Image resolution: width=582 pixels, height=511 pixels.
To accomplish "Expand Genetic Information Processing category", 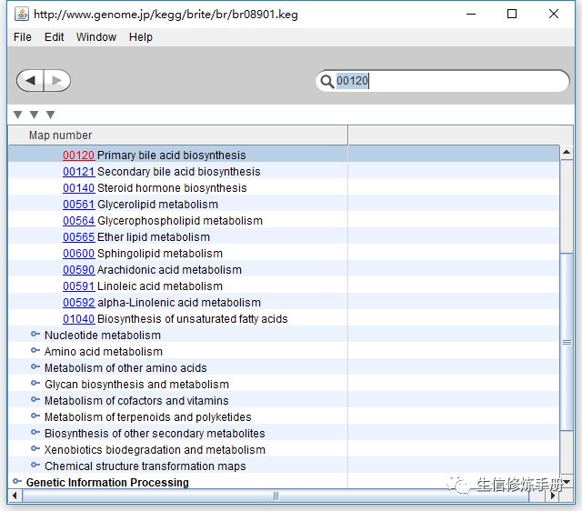I will pyautogui.click(x=17, y=482).
